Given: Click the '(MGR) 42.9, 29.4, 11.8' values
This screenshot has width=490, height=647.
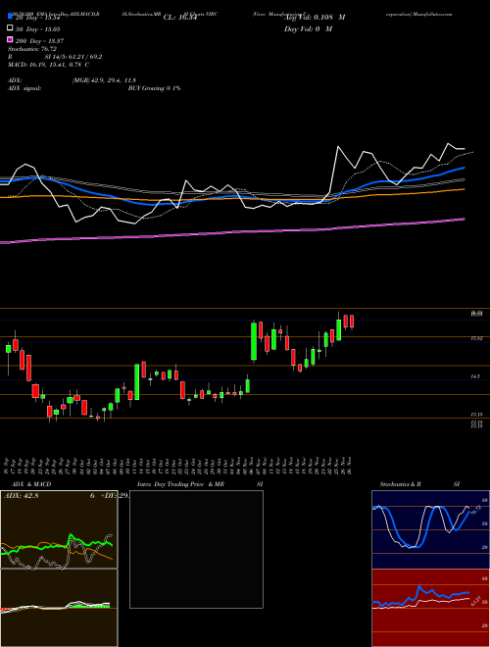Looking at the screenshot, I should coord(104,80).
